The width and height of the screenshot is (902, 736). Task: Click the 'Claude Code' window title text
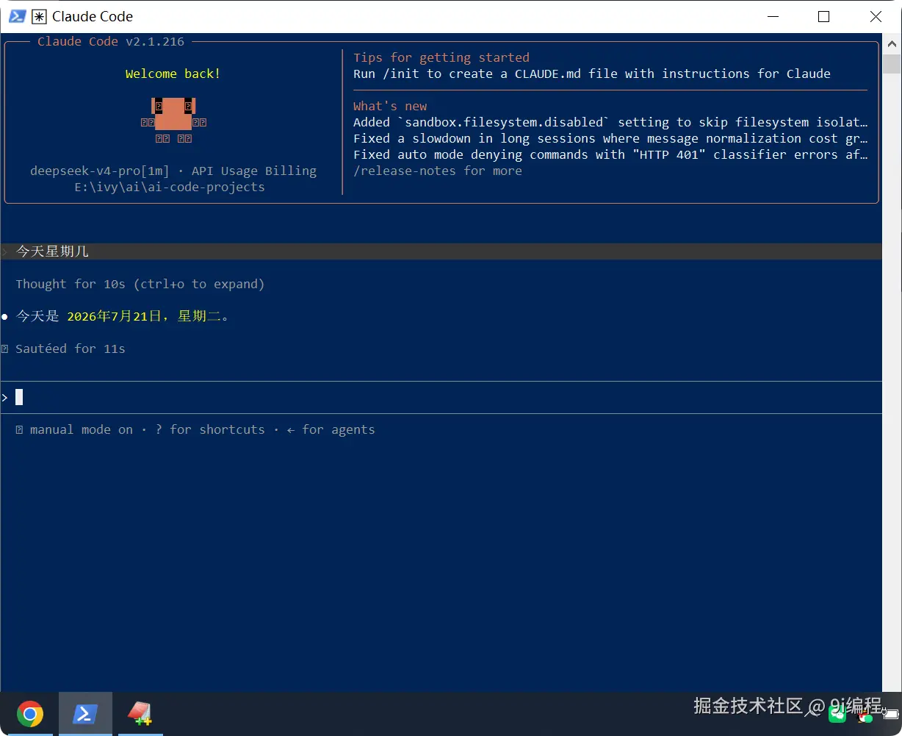point(93,16)
